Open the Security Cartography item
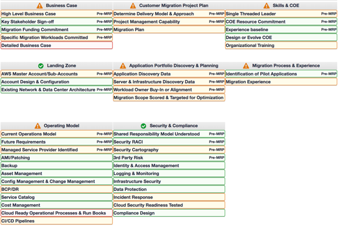Screen dimensions: 339x229 tap(169, 150)
